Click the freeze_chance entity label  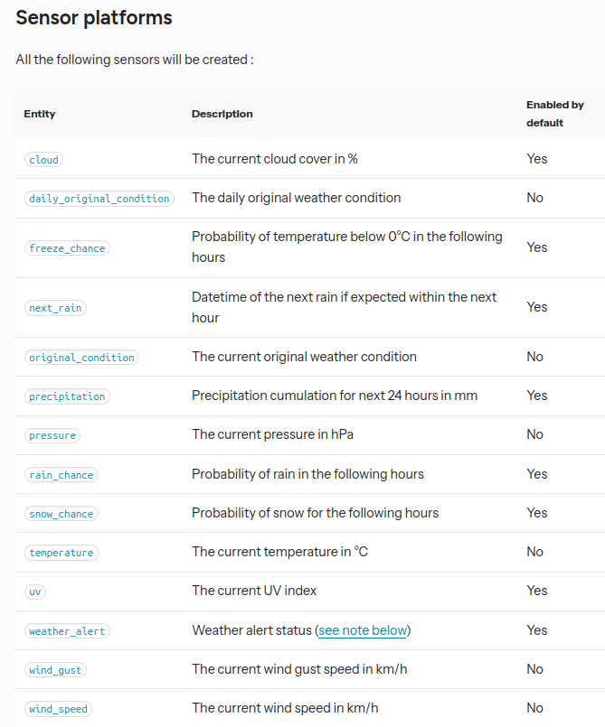coord(67,248)
